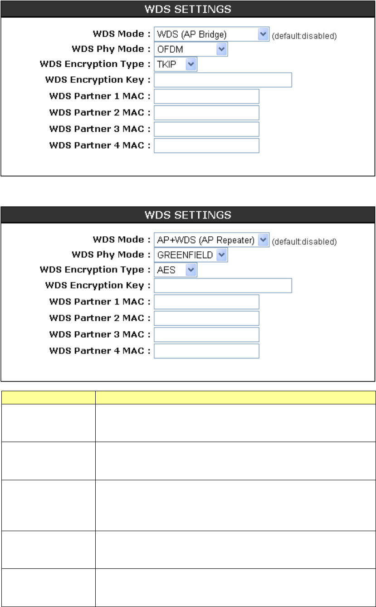376x607 pixels.
Task: Expand the GREENFIELD Phy Mode dropdown
Action: (x=190, y=255)
